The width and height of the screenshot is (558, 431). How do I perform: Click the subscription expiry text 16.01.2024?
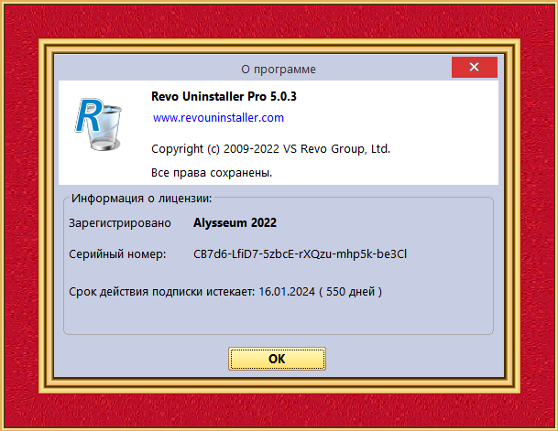(x=287, y=292)
